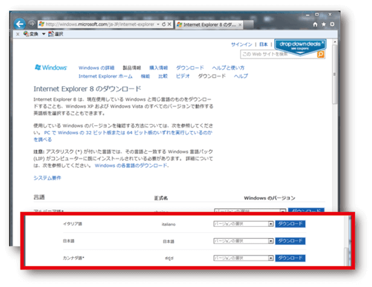
Task: Click ダウンロード button for カンナダ語
Action: 290,258
